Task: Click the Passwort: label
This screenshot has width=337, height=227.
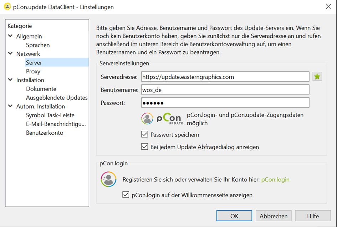Action: tap(113, 103)
